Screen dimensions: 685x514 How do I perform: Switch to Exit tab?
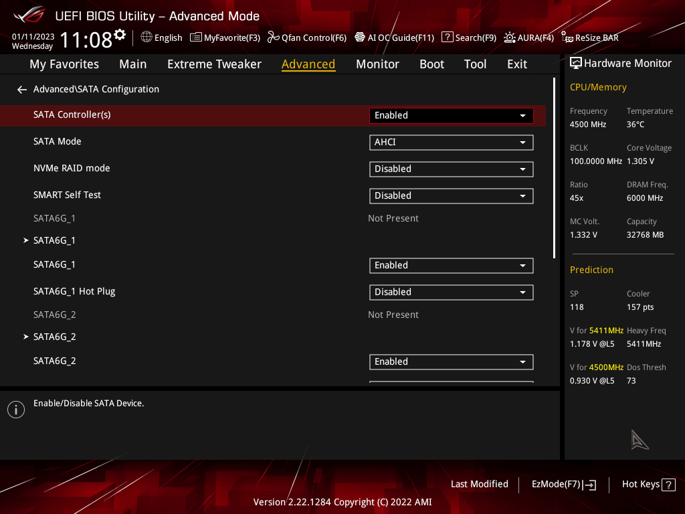click(517, 64)
